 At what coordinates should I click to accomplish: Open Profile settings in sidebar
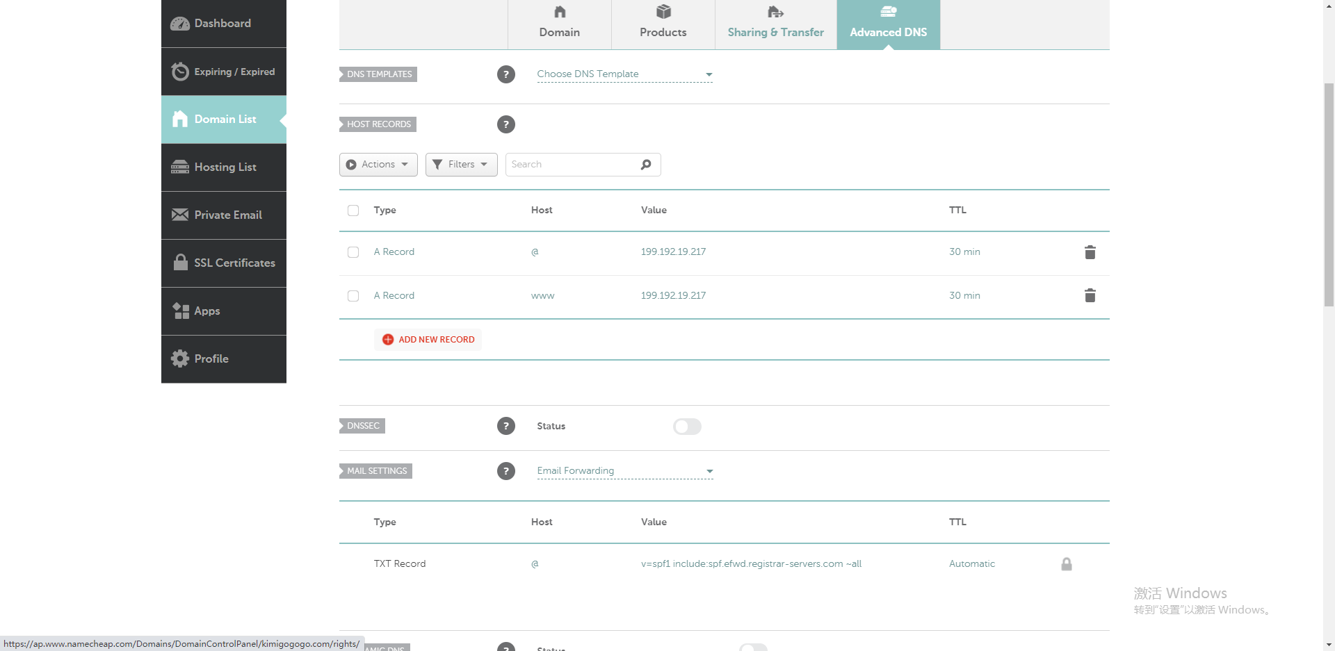[x=224, y=359]
